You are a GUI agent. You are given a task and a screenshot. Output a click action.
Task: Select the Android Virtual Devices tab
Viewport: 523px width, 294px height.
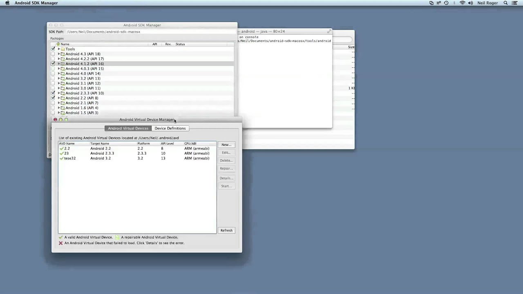tap(128, 128)
